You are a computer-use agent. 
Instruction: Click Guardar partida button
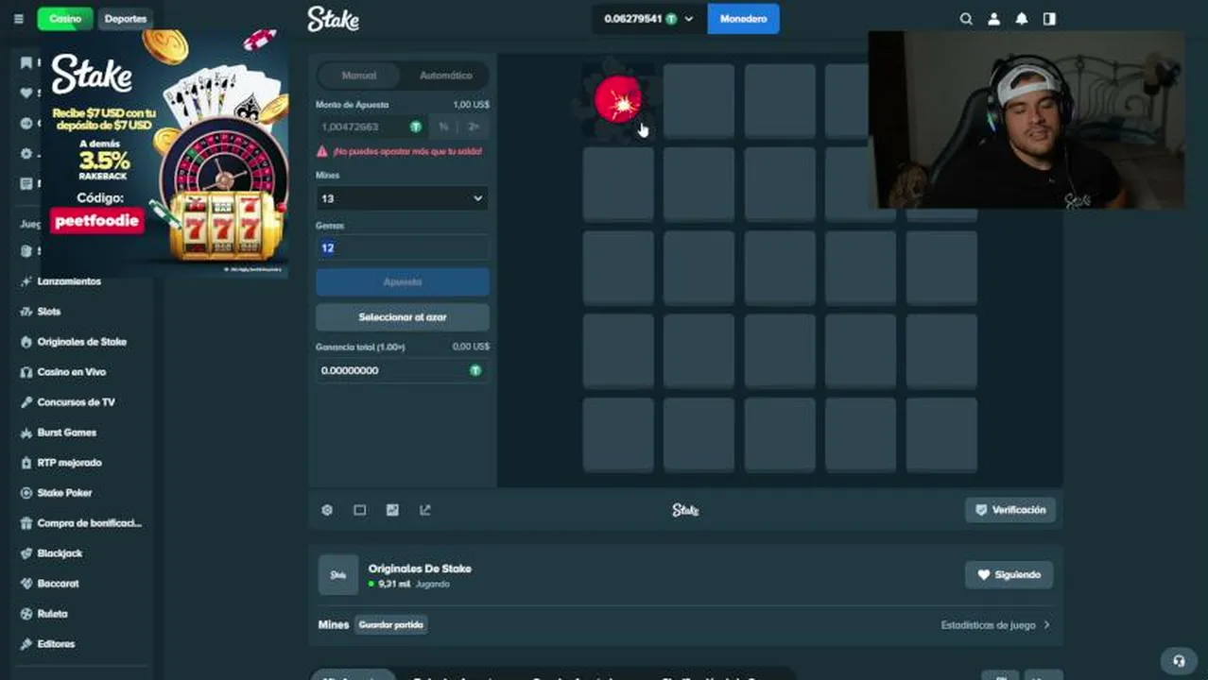(391, 625)
